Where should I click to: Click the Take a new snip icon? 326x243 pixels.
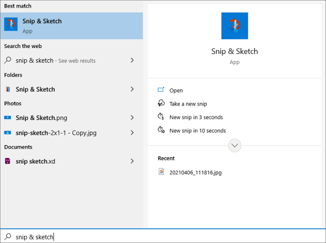(x=161, y=104)
